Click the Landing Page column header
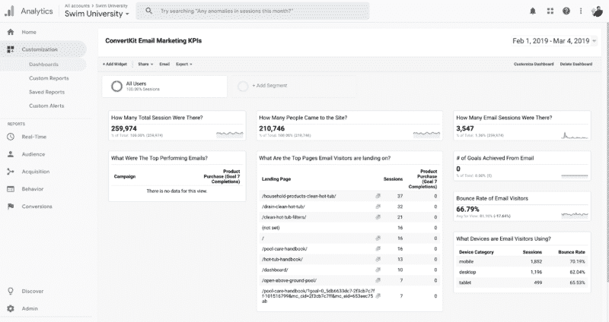 click(276, 179)
